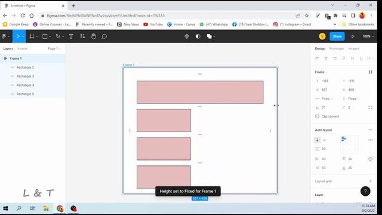Open dropdown next to Boolean groups

pos(214,36)
